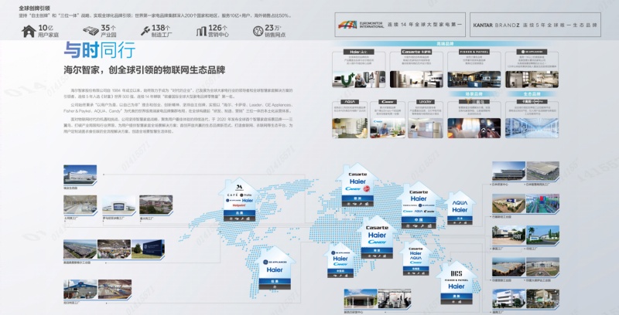Open the GE Appliances blue sign photo

[148, 249]
